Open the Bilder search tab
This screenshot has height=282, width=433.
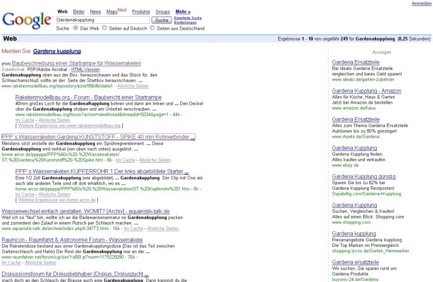(x=78, y=11)
